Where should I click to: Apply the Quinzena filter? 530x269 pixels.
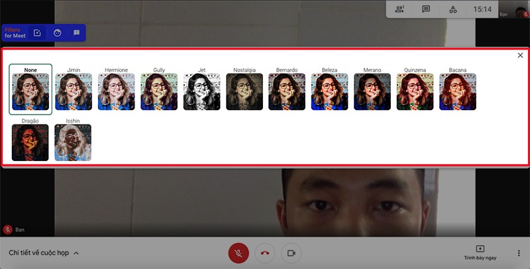[415, 91]
